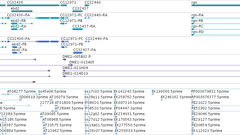This screenshot has width=240, height=135.
Task: Select the bs45e06.5prime EST glyph
Action: 40,94
